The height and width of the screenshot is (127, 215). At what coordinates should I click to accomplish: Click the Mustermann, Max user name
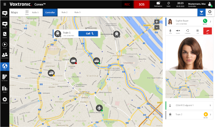(x=197, y=4)
